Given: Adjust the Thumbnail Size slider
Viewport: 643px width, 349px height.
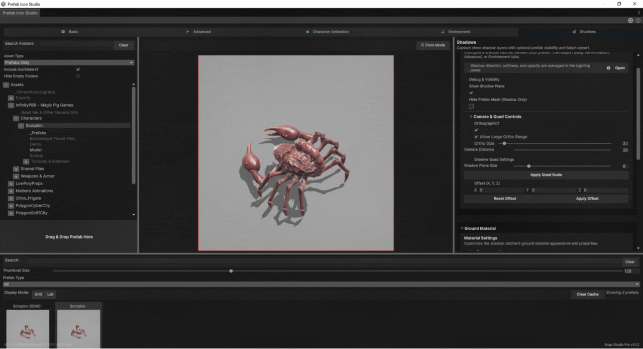Looking at the screenshot, I should coord(337,271).
